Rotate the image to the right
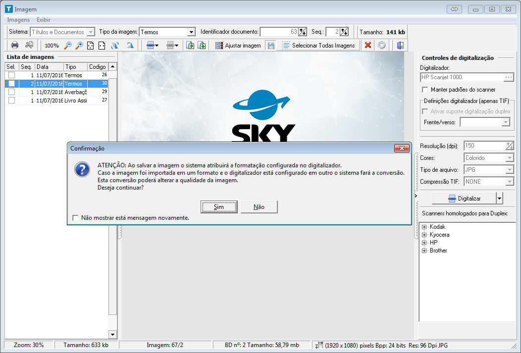This screenshot has height=353, width=521. (x=130, y=45)
